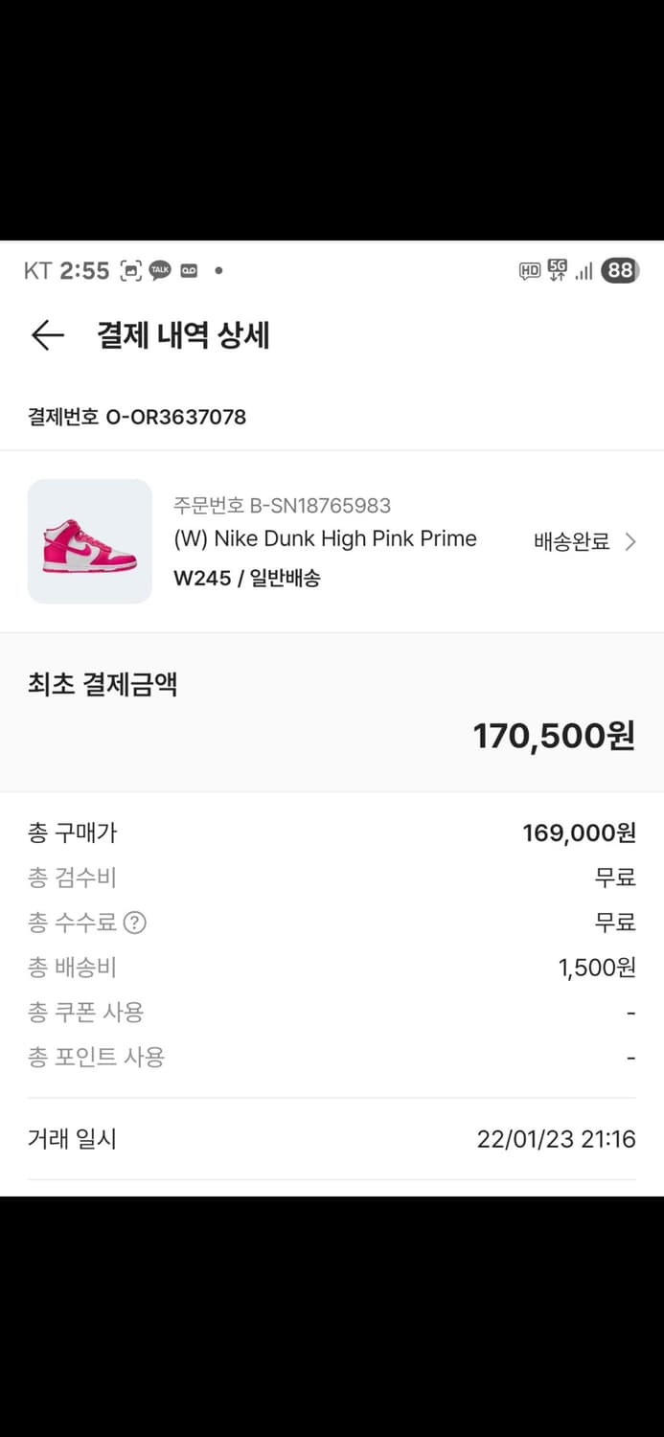
Task: Select the 결제 내역 상세 title
Action: tap(182, 335)
